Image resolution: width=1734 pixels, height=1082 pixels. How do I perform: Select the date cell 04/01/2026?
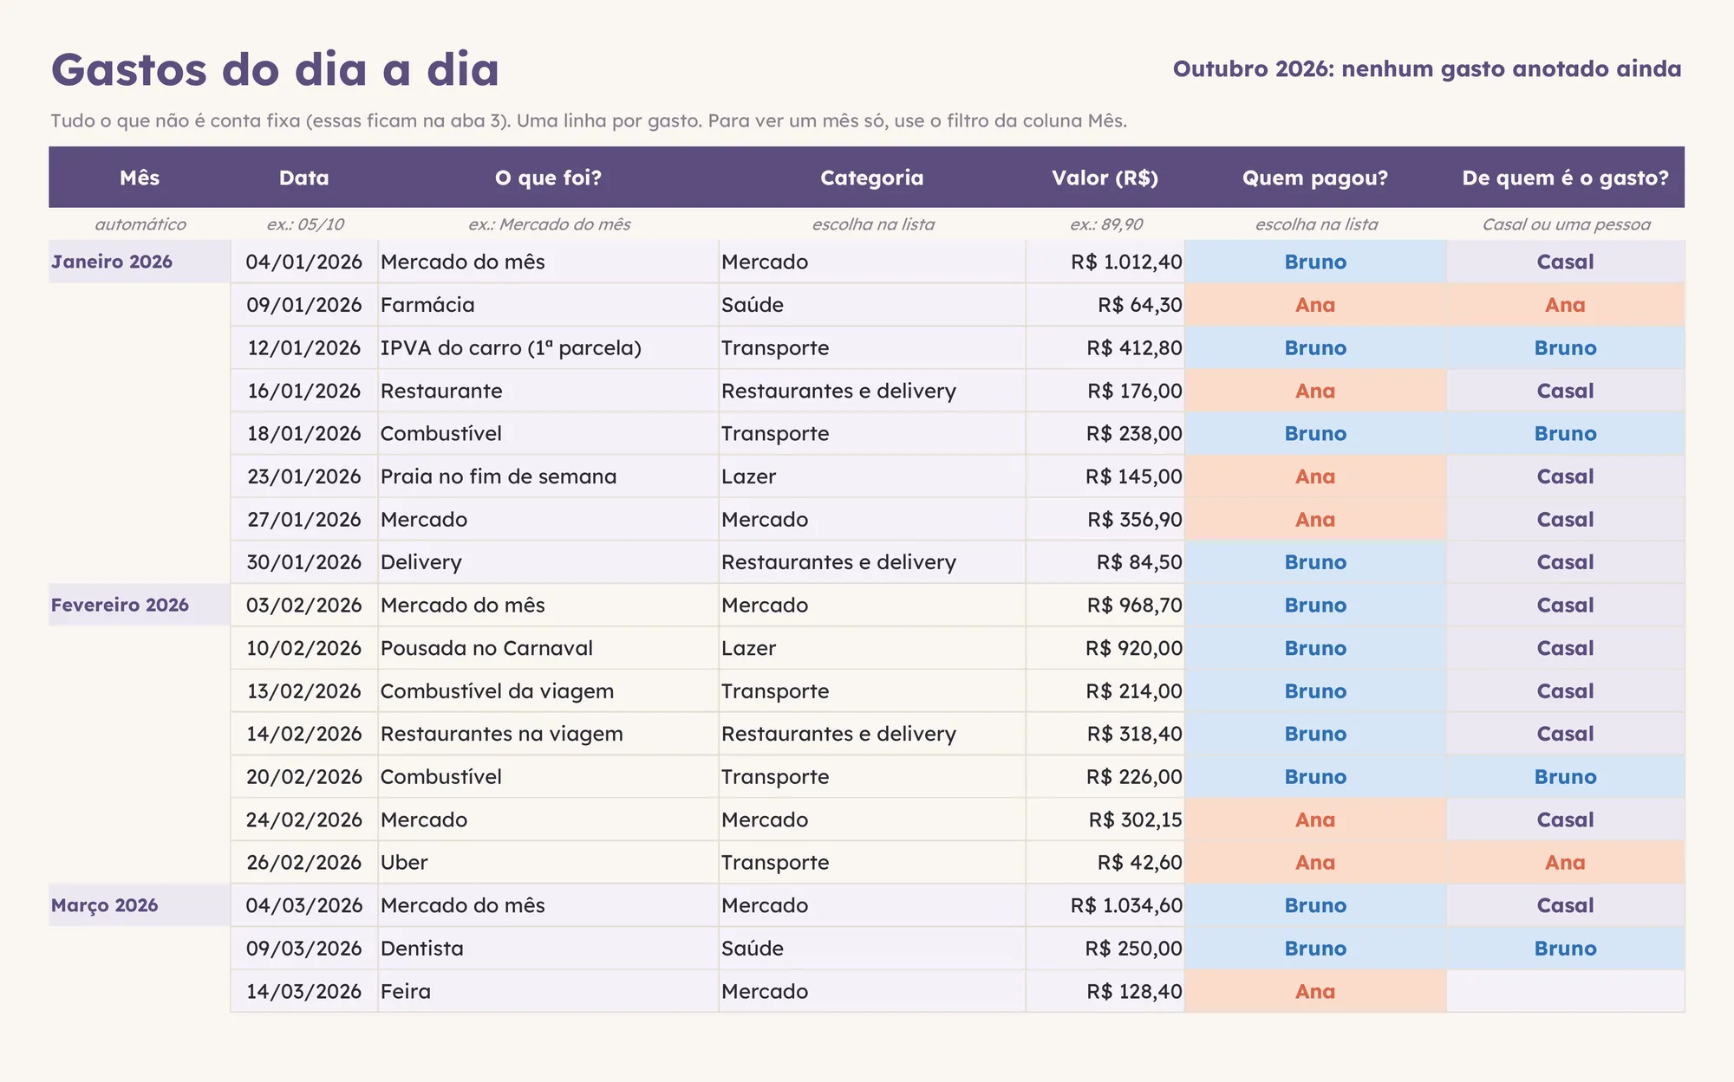pyautogui.click(x=304, y=262)
